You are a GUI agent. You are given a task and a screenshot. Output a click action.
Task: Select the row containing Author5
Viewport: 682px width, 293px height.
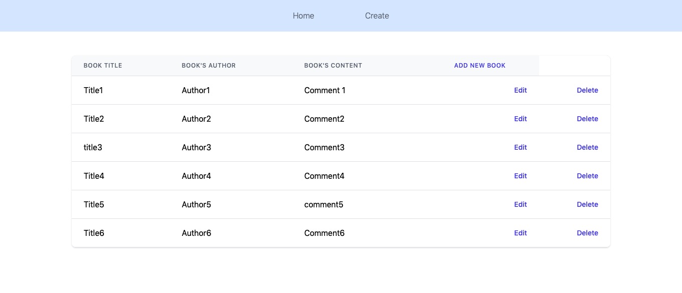coord(196,204)
